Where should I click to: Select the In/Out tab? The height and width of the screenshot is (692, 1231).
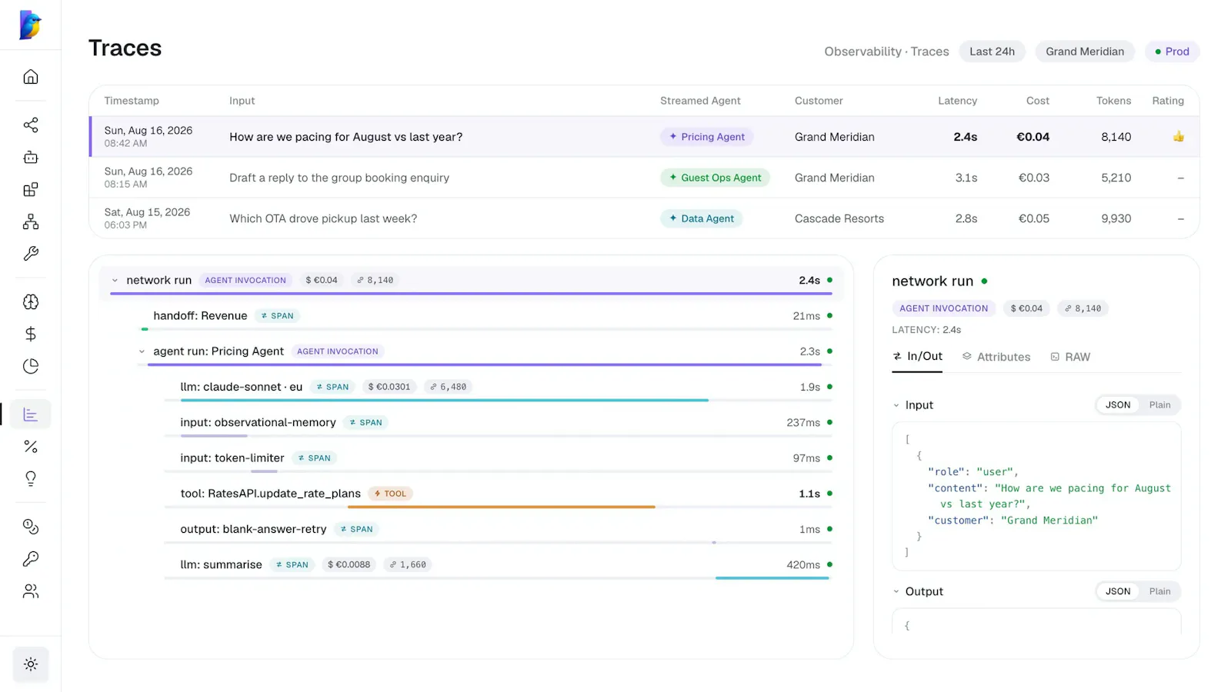pos(917,357)
